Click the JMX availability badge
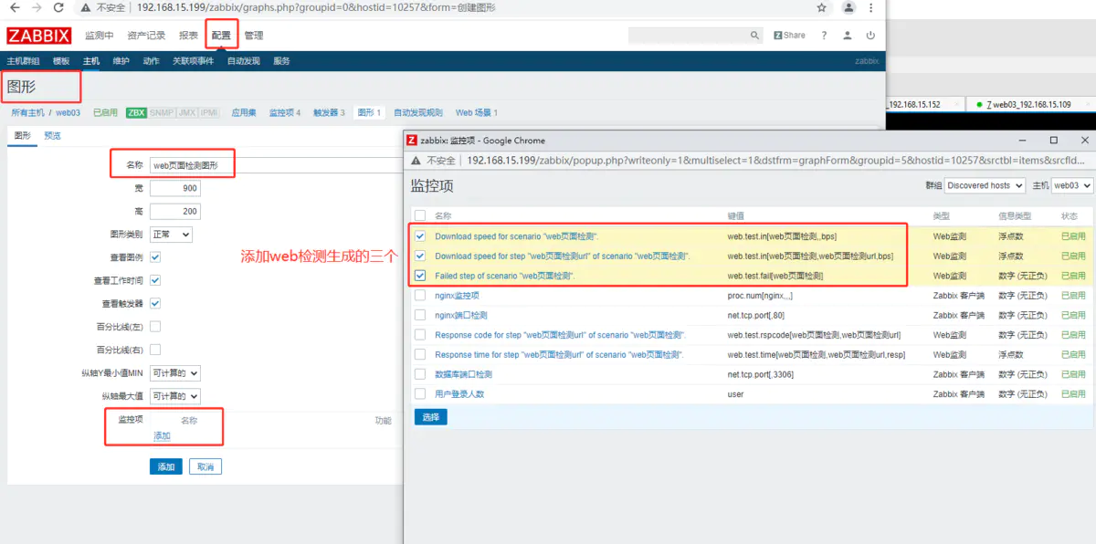Screen dimensions: 1096x544 coord(186,112)
